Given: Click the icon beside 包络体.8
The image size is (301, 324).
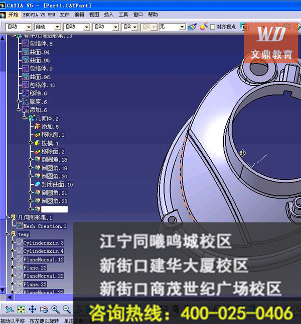Looking at the screenshot, I should [26, 44].
